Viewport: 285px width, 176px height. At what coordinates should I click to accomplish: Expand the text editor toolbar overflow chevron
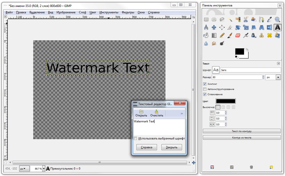point(182,114)
